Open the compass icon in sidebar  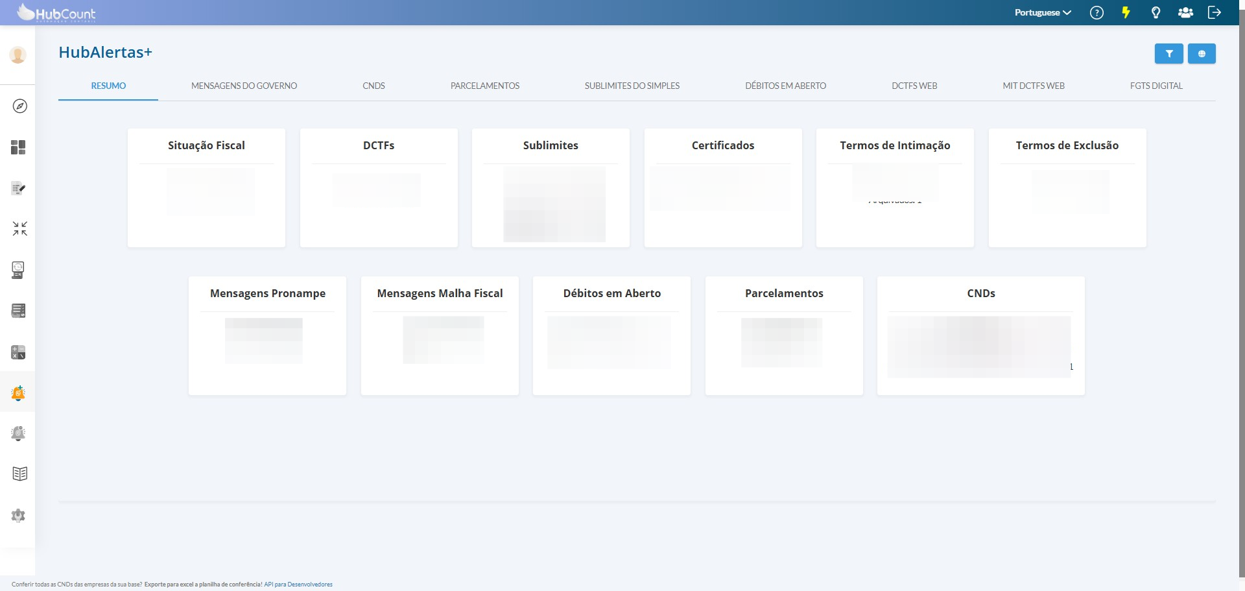tap(19, 106)
